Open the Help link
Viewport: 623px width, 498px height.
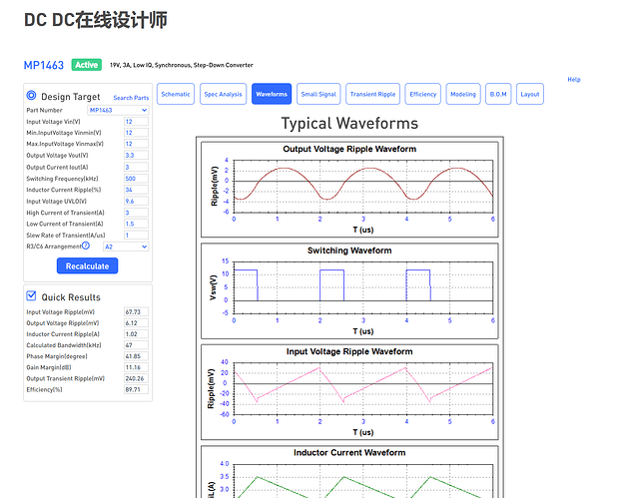[573, 80]
